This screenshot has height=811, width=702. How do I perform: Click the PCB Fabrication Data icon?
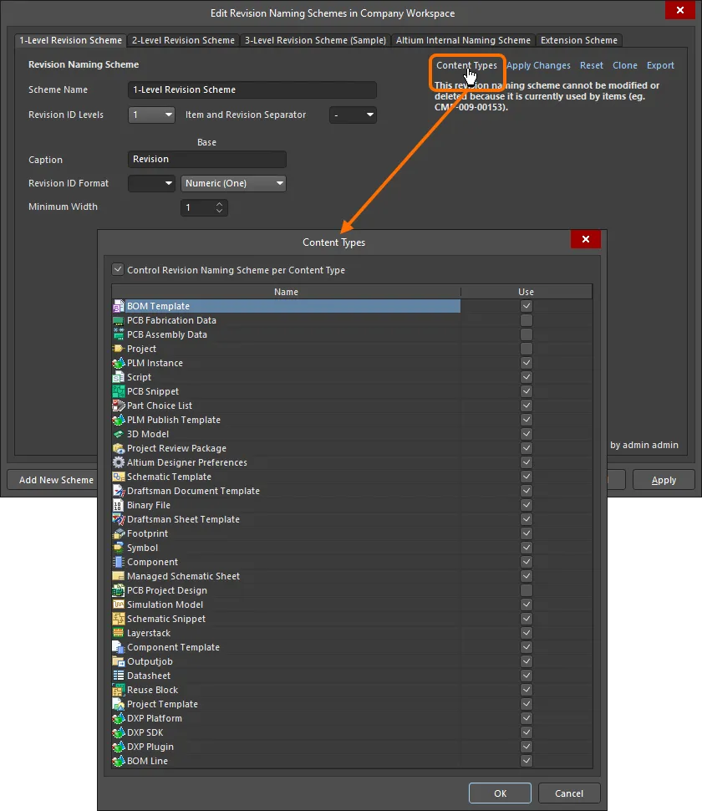click(119, 321)
